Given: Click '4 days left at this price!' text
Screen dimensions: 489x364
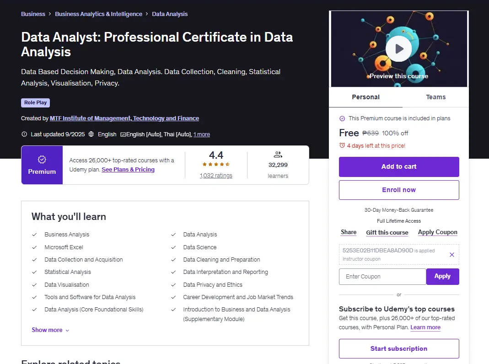Looking at the screenshot, I should pos(376,145).
